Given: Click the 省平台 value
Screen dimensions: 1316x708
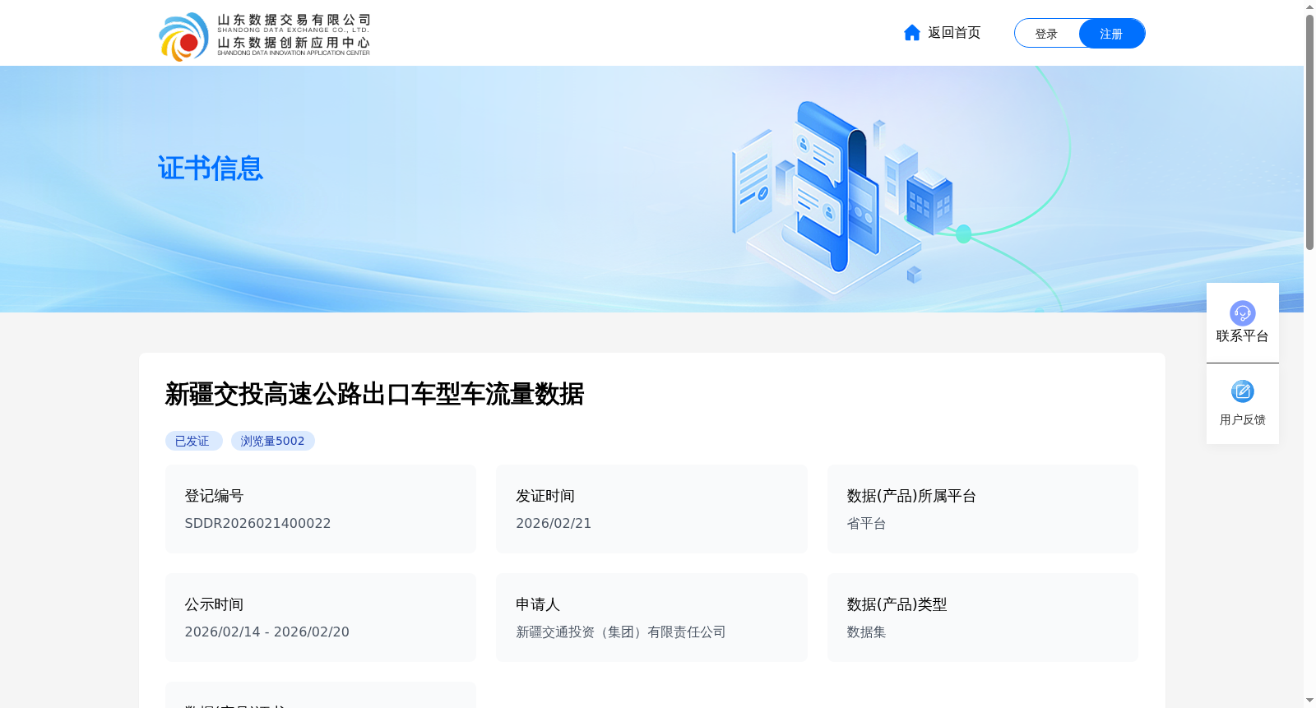Looking at the screenshot, I should 866,524.
